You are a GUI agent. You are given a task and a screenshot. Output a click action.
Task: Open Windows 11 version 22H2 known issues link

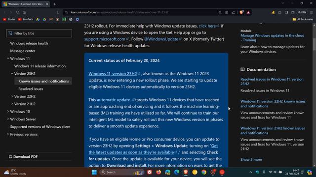(273, 104)
